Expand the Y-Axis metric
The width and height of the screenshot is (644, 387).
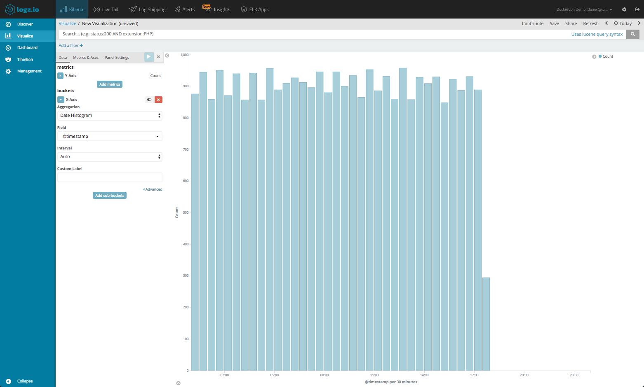click(60, 76)
